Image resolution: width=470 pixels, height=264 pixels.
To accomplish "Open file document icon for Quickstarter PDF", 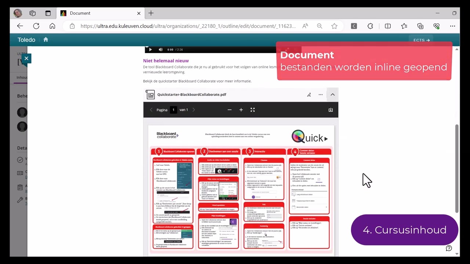I will (150, 95).
